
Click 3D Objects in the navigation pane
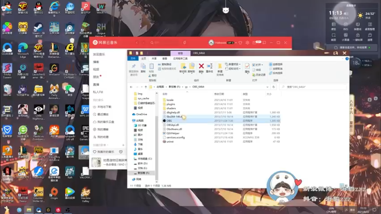click(140, 126)
